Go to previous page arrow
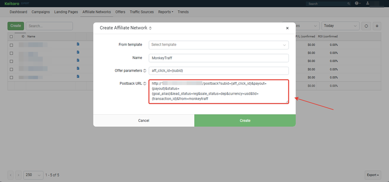 pyautogui.click(x=11, y=175)
